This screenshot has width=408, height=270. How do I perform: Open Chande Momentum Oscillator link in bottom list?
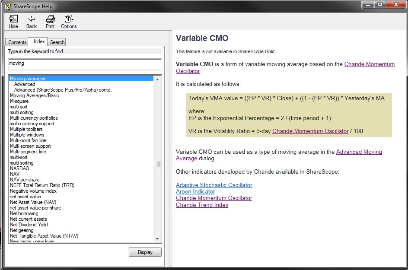(x=214, y=198)
